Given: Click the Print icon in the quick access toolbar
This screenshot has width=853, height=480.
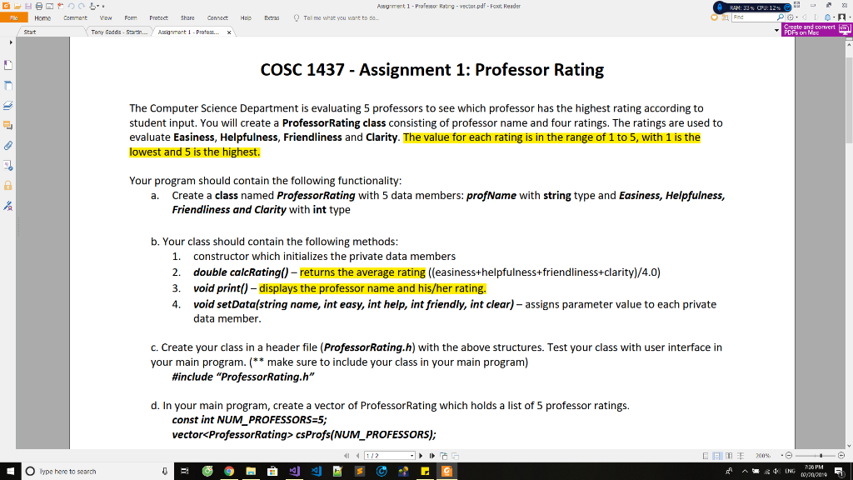Looking at the screenshot, I should click(38, 6).
